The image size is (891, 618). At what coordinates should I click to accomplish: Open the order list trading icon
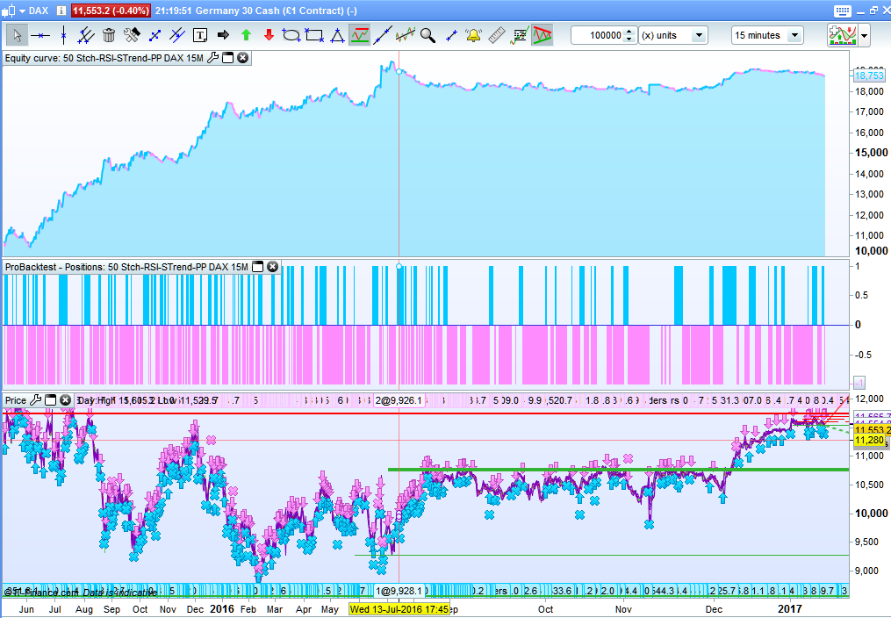click(520, 35)
